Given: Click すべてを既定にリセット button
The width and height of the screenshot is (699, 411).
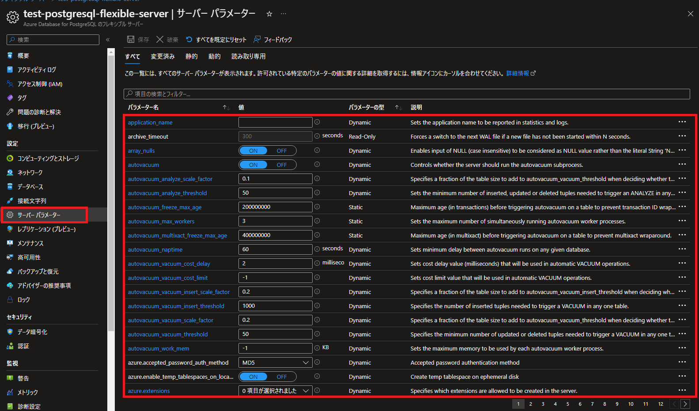Looking at the screenshot, I should (x=216, y=40).
